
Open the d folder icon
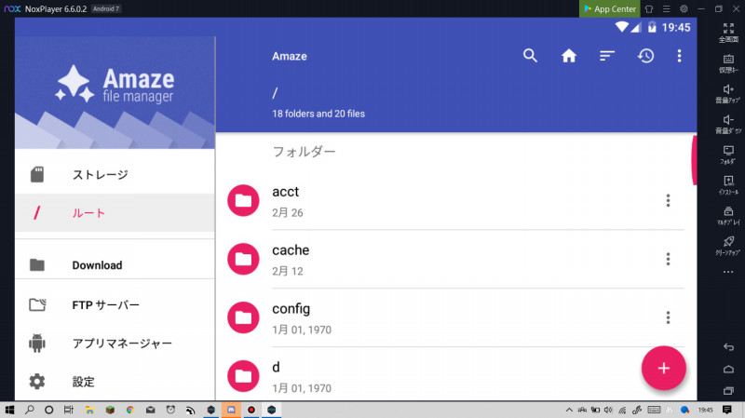pos(243,376)
